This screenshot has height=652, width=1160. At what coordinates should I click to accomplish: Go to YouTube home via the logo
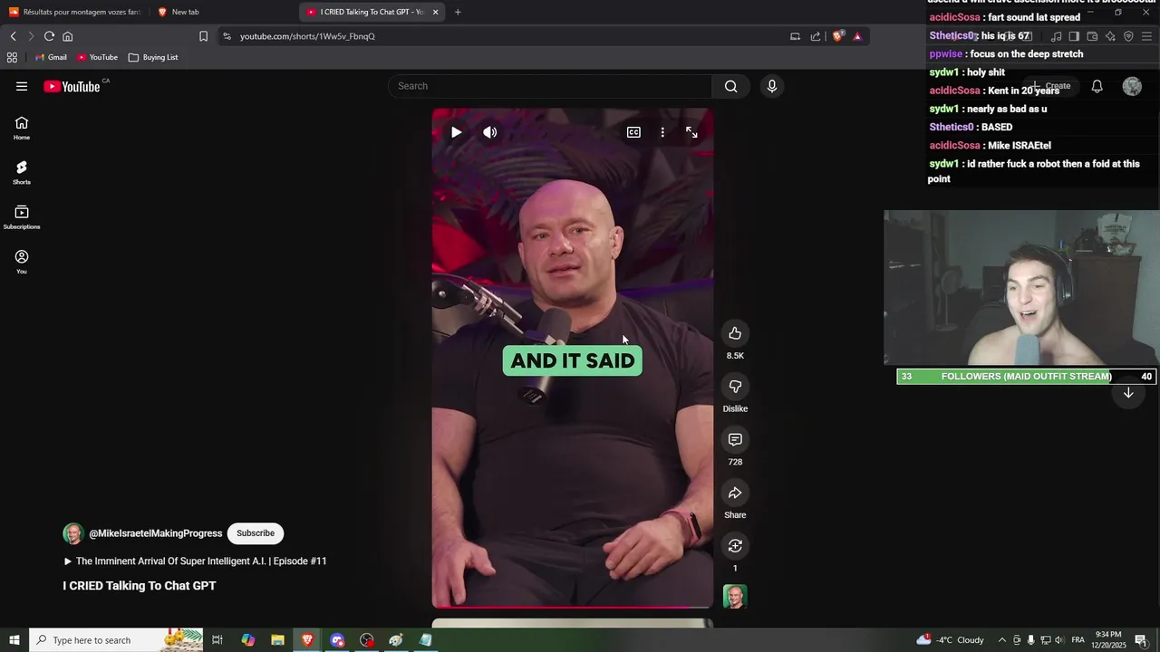72,86
